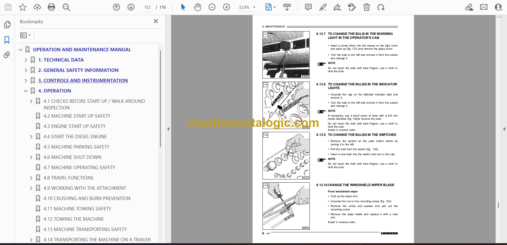Go to 4. Operation bookmark

click(55, 91)
